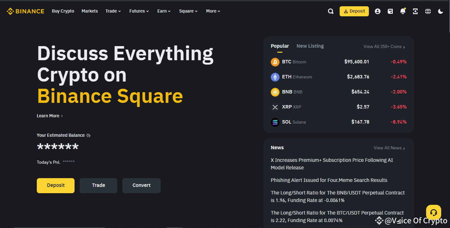Open BTC/USDT Long/Short Ratio news
Screen dimensions: 450x228
pyautogui.click(x=337, y=216)
